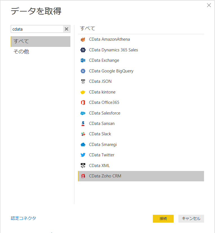The height and width of the screenshot is (233, 215).
Task: Select the highlighted CData Zoho CRM row
Action: [141, 176]
